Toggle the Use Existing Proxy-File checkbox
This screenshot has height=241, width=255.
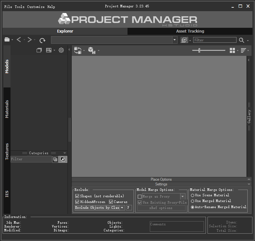140,202
